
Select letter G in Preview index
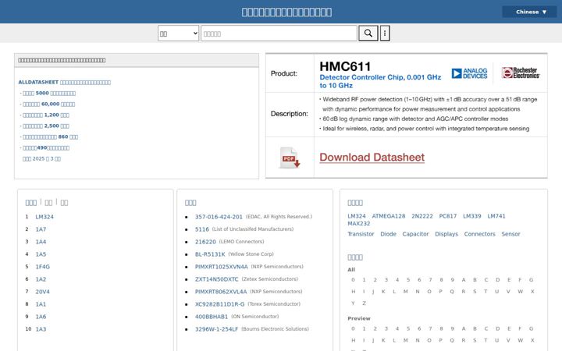tap(532, 329)
